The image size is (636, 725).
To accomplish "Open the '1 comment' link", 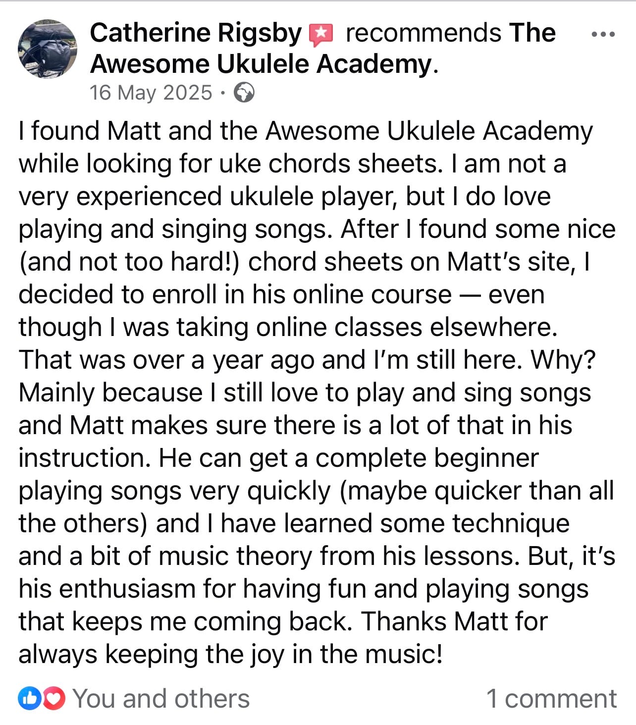I will point(551,699).
